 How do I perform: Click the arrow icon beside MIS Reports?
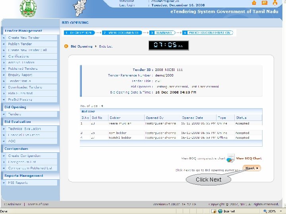tap(4, 183)
